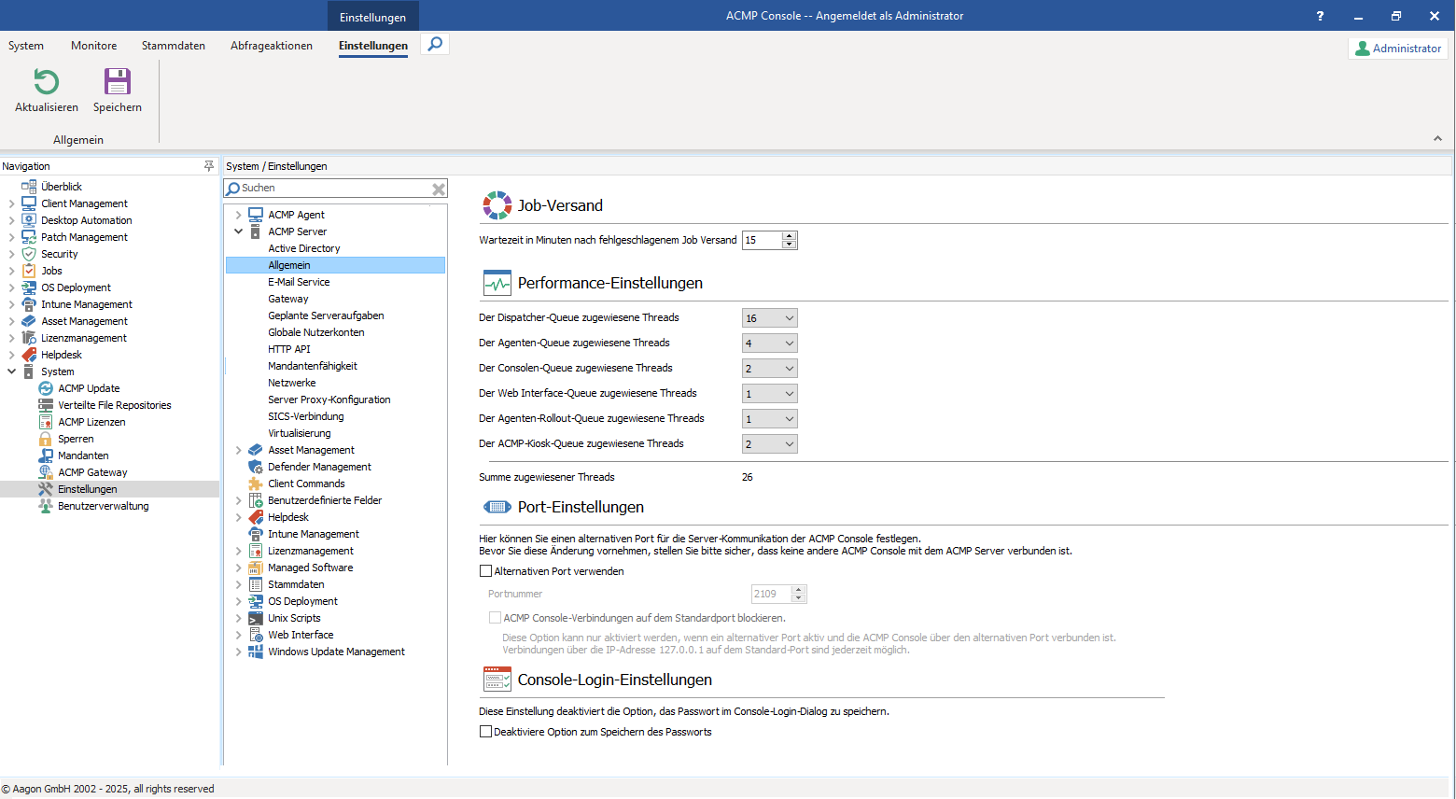This screenshot has height=799, width=1456.
Task: Open the ribbon search magnifier icon
Action: pyautogui.click(x=433, y=43)
